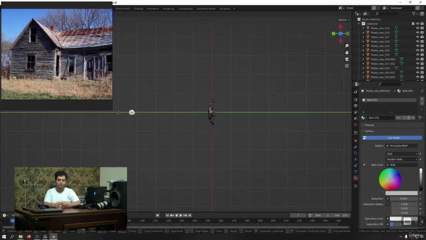Open the Tool properties tab icon
Screen dimensions: 426x240
355,92
